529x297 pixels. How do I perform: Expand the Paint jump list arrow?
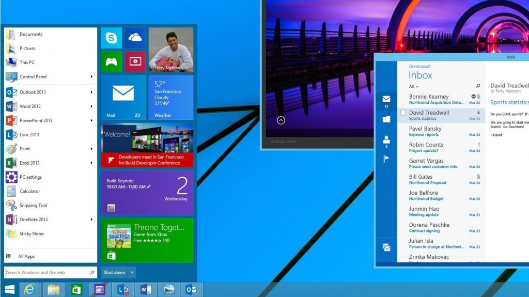91,149
